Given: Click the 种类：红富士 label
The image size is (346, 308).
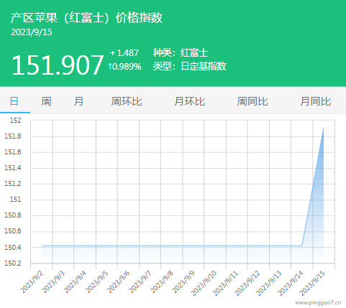Looking at the screenshot, I should [x=181, y=53].
